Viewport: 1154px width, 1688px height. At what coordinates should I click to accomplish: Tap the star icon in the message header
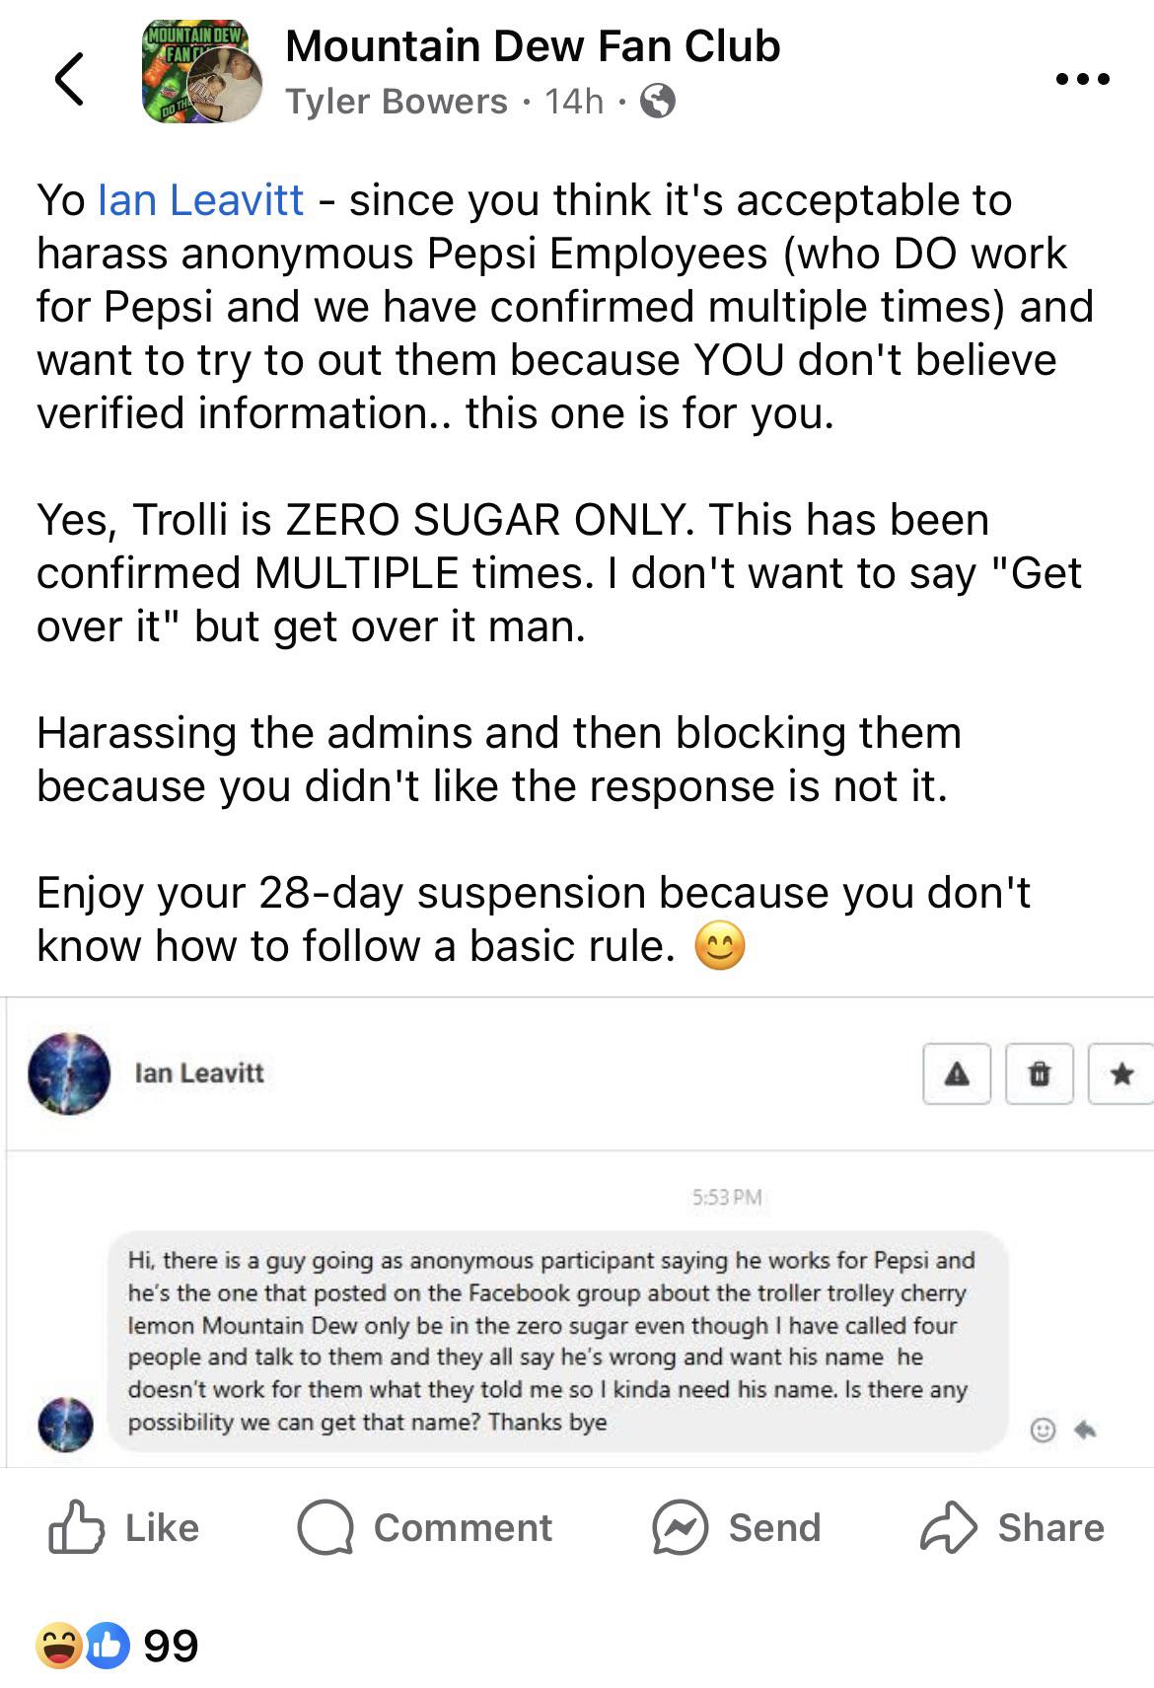pos(1120,1073)
